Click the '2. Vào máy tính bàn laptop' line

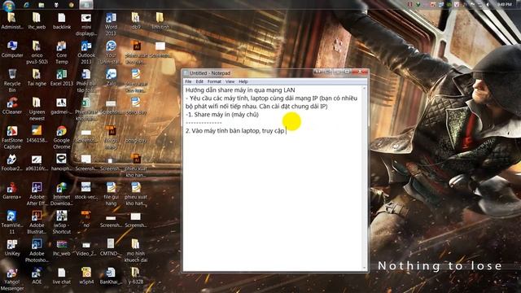pyautogui.click(x=234, y=130)
